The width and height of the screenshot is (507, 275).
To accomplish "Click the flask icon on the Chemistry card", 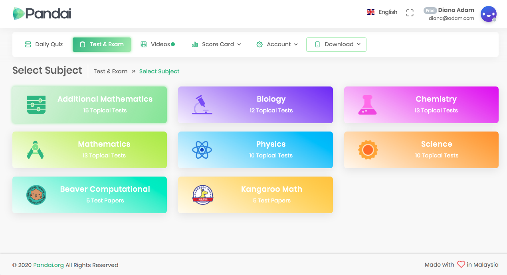I will (367, 104).
